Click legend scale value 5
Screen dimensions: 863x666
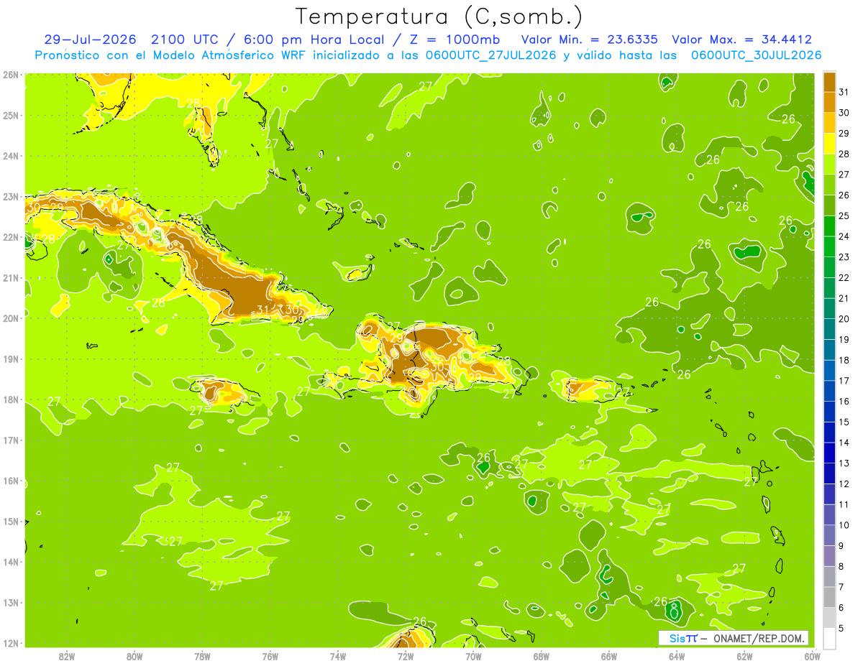[x=841, y=629]
